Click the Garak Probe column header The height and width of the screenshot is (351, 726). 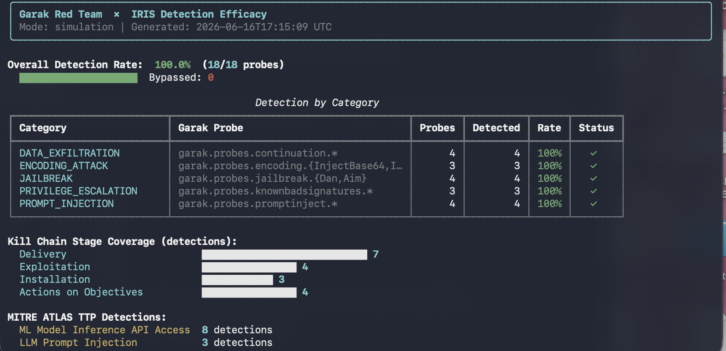click(x=211, y=128)
